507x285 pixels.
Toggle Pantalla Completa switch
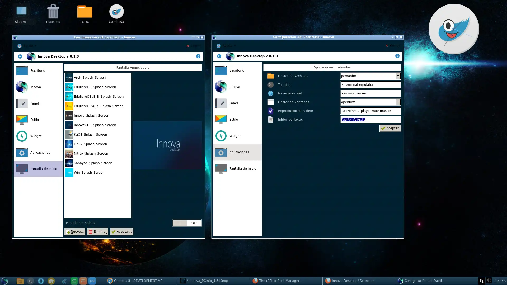[187, 223]
